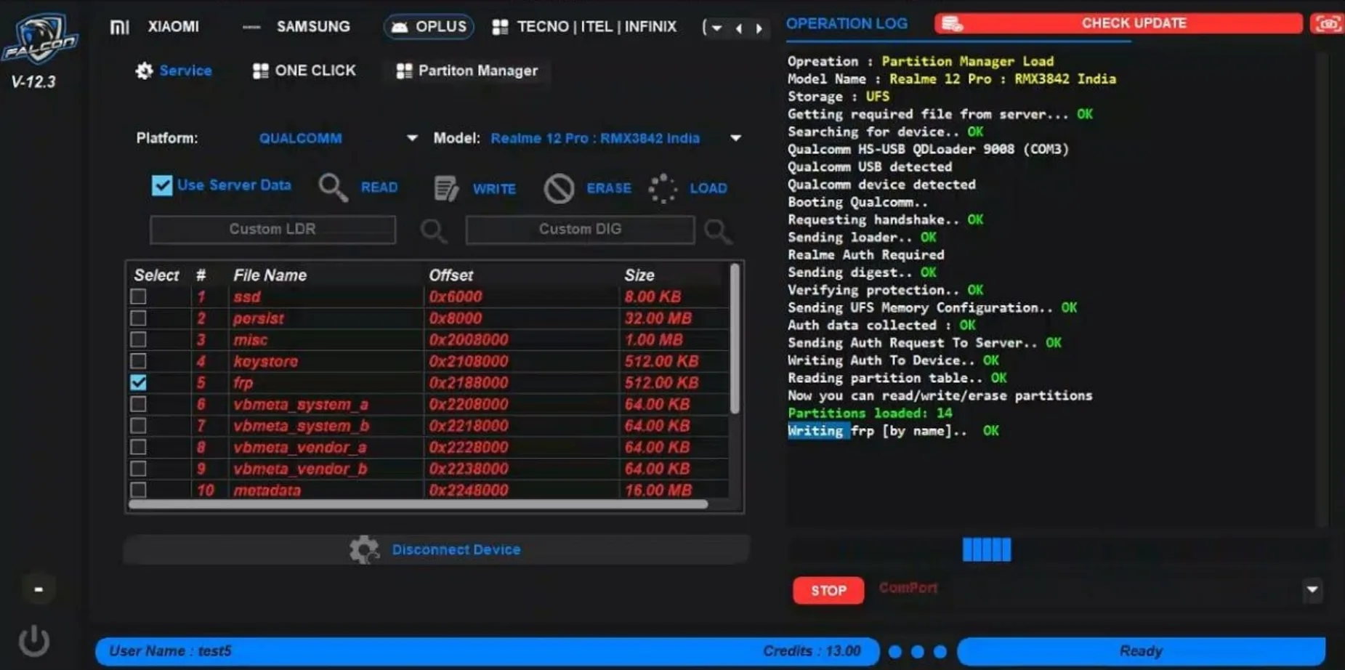Viewport: 1345px width, 670px height.
Task: Click the CHECK UPDATE button
Action: point(1118,23)
